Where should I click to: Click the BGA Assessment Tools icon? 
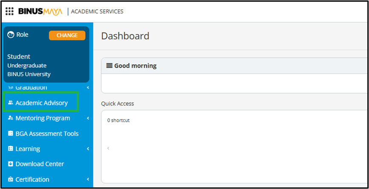click(x=11, y=134)
